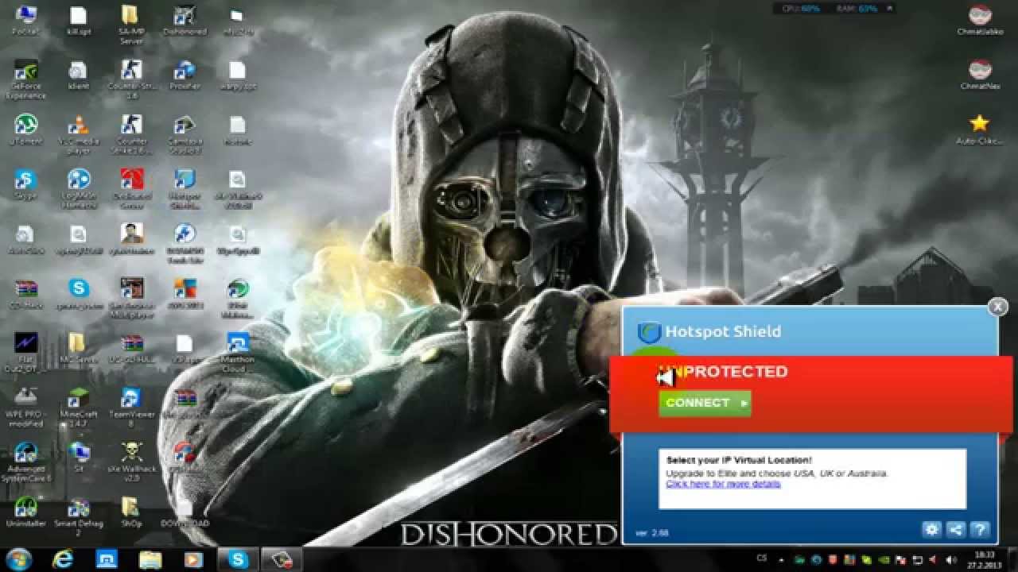The image size is (1018, 572).
Task: Click the Windows Start button
Action: 18,558
